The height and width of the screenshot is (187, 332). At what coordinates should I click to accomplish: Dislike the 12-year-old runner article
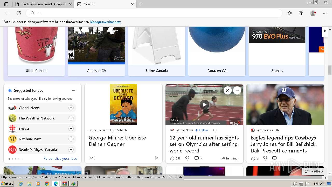tap(187, 158)
